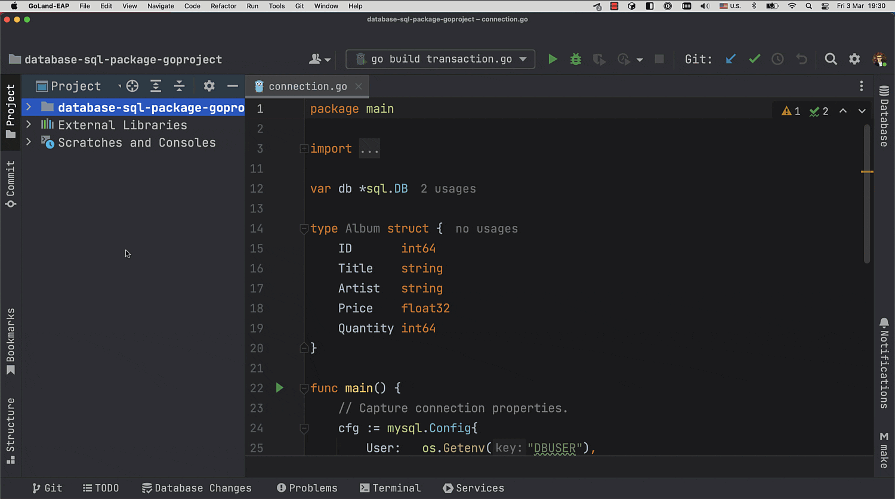Click the Debug bug icon

click(x=576, y=59)
